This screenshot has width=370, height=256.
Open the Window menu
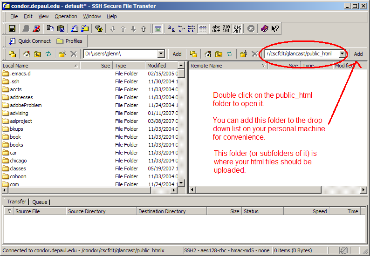92,16
